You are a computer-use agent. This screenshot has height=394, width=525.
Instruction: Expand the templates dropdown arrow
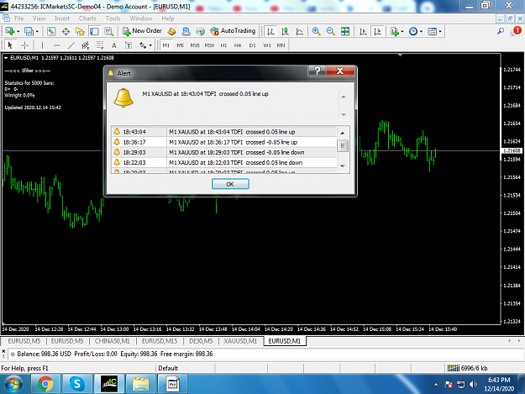tap(440, 31)
